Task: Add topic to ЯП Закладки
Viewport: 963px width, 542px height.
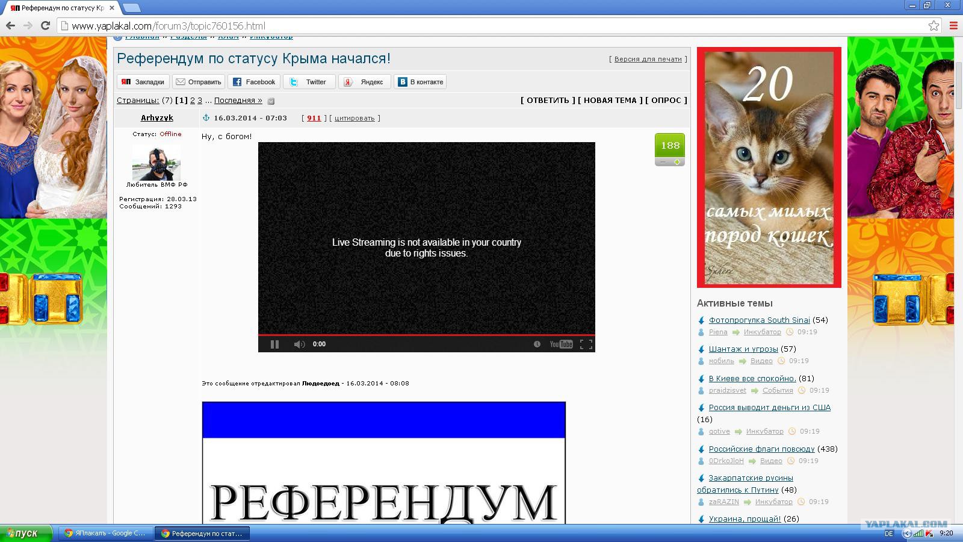Action: pyautogui.click(x=143, y=82)
